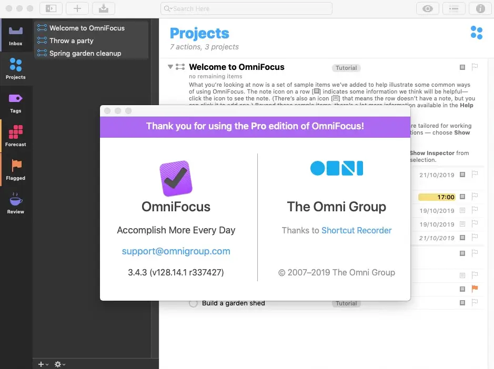Remove the orange flag from the flagged row
The width and height of the screenshot is (494, 369).
point(475,289)
